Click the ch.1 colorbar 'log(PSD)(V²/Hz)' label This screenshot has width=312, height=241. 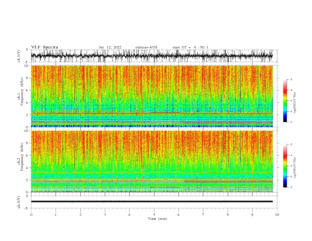coord(295,103)
